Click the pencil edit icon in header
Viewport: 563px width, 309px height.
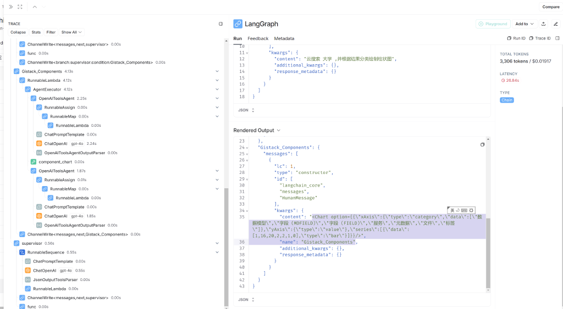click(555, 24)
